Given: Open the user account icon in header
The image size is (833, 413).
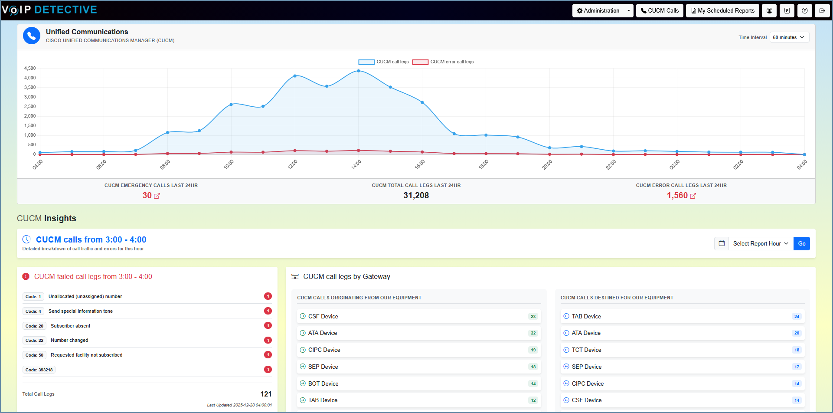Looking at the screenshot, I should [x=769, y=11].
